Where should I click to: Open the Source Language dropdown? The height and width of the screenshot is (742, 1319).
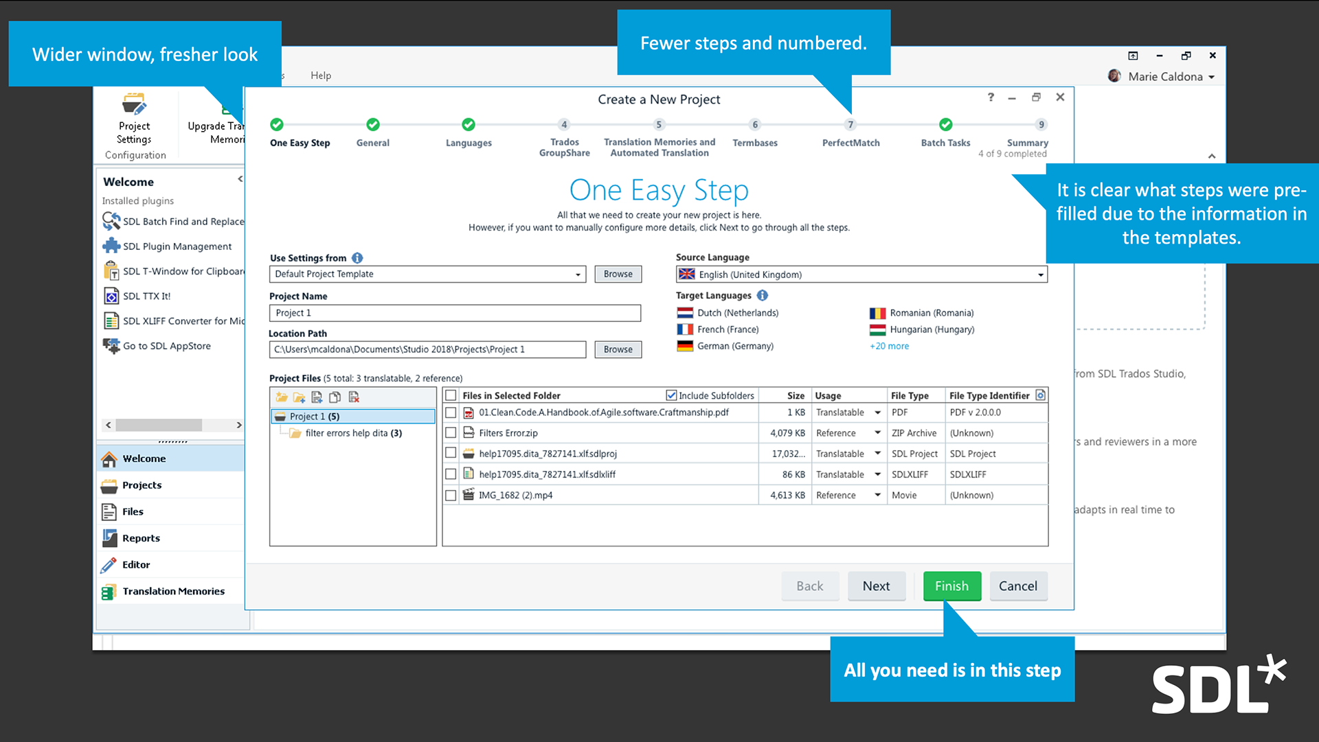[x=1040, y=275]
